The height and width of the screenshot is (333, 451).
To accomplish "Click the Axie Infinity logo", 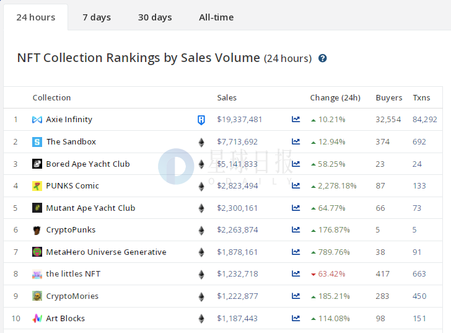I will [x=37, y=120].
